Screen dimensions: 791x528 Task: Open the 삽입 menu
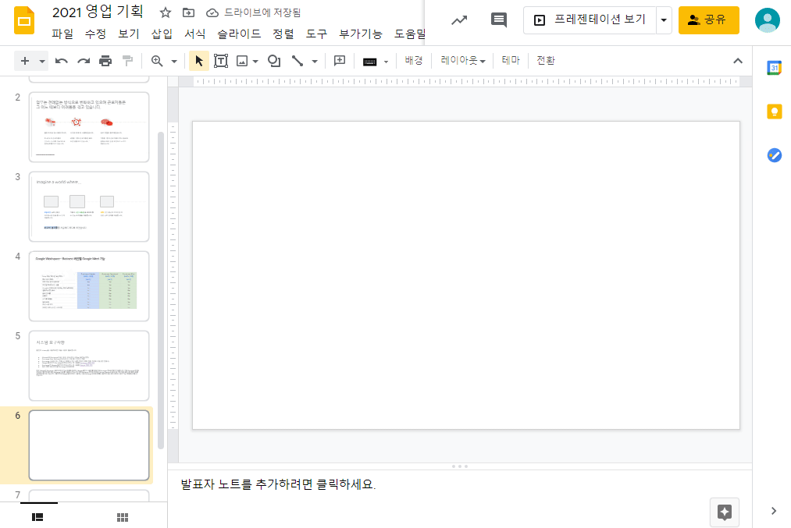pos(162,34)
